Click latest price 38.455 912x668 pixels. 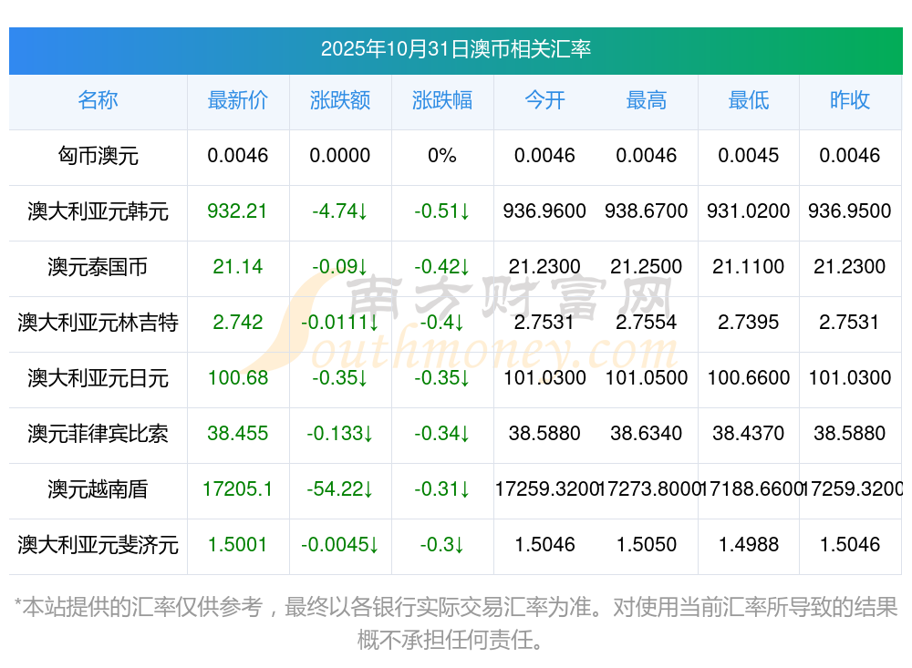point(237,434)
